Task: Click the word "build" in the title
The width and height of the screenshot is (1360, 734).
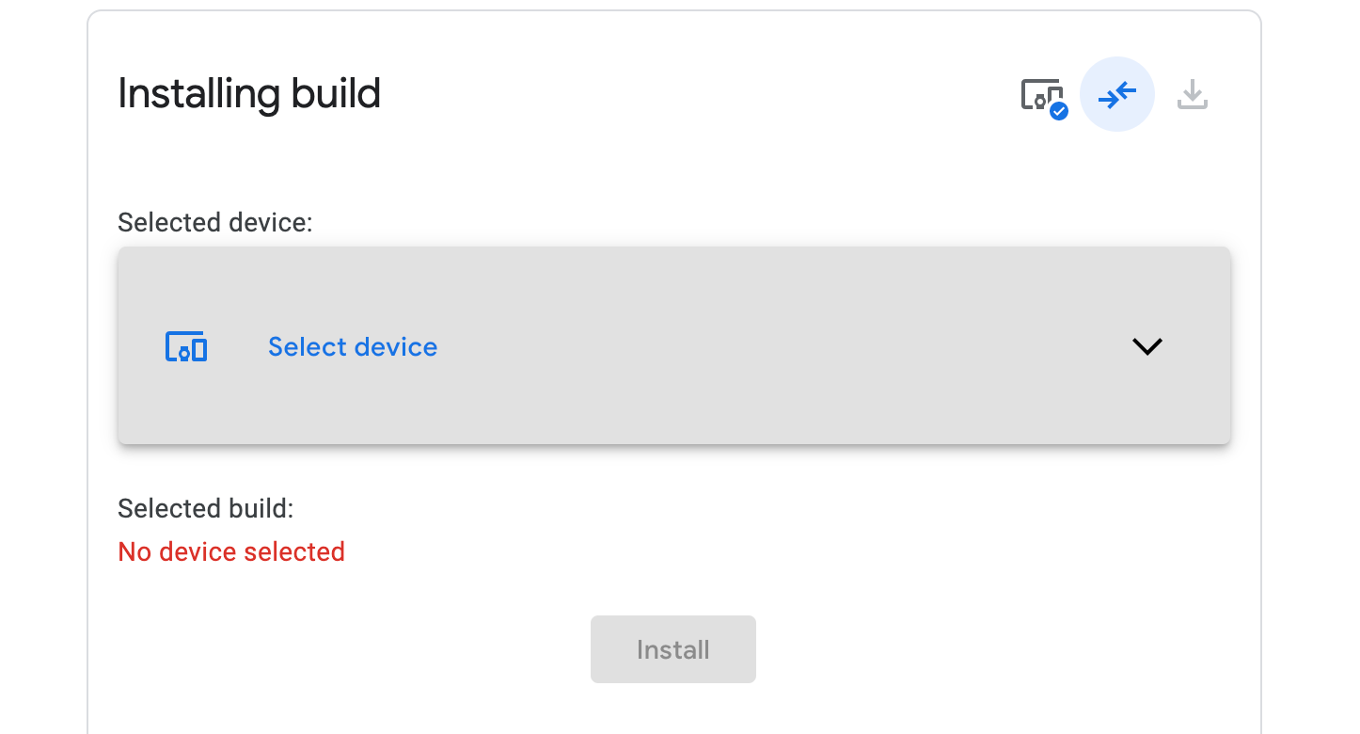Action: [x=336, y=94]
